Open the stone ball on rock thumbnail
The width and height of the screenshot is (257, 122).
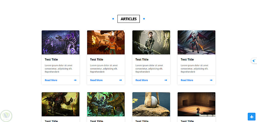coord(151,104)
